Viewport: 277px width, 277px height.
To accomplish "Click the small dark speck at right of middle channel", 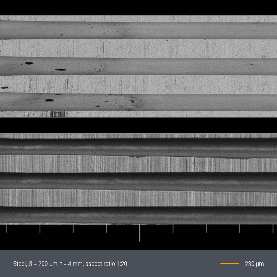I will tap(251, 65).
